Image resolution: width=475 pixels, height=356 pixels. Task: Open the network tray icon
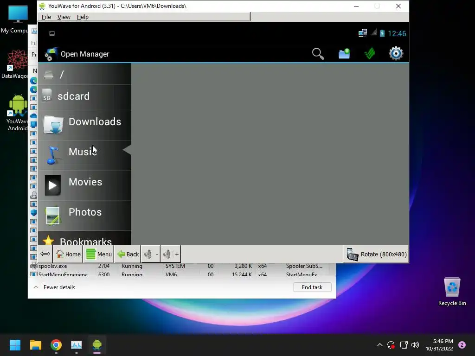pos(404,345)
